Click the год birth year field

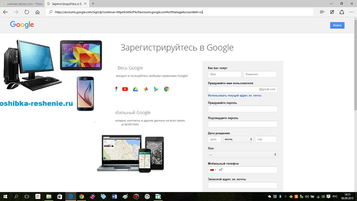pos(266,139)
